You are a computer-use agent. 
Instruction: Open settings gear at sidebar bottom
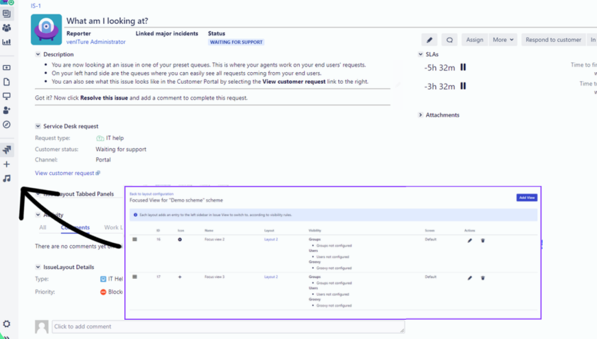[x=6, y=324]
